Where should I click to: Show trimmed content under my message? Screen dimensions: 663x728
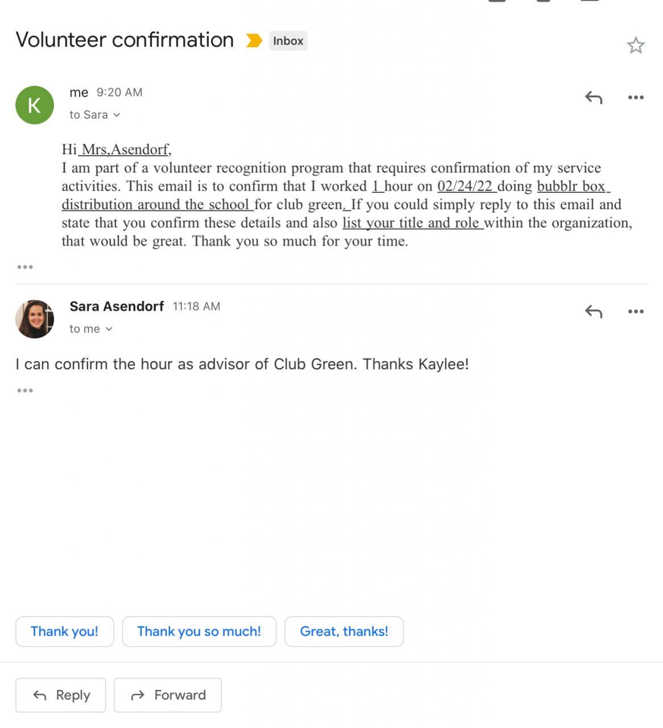25,267
